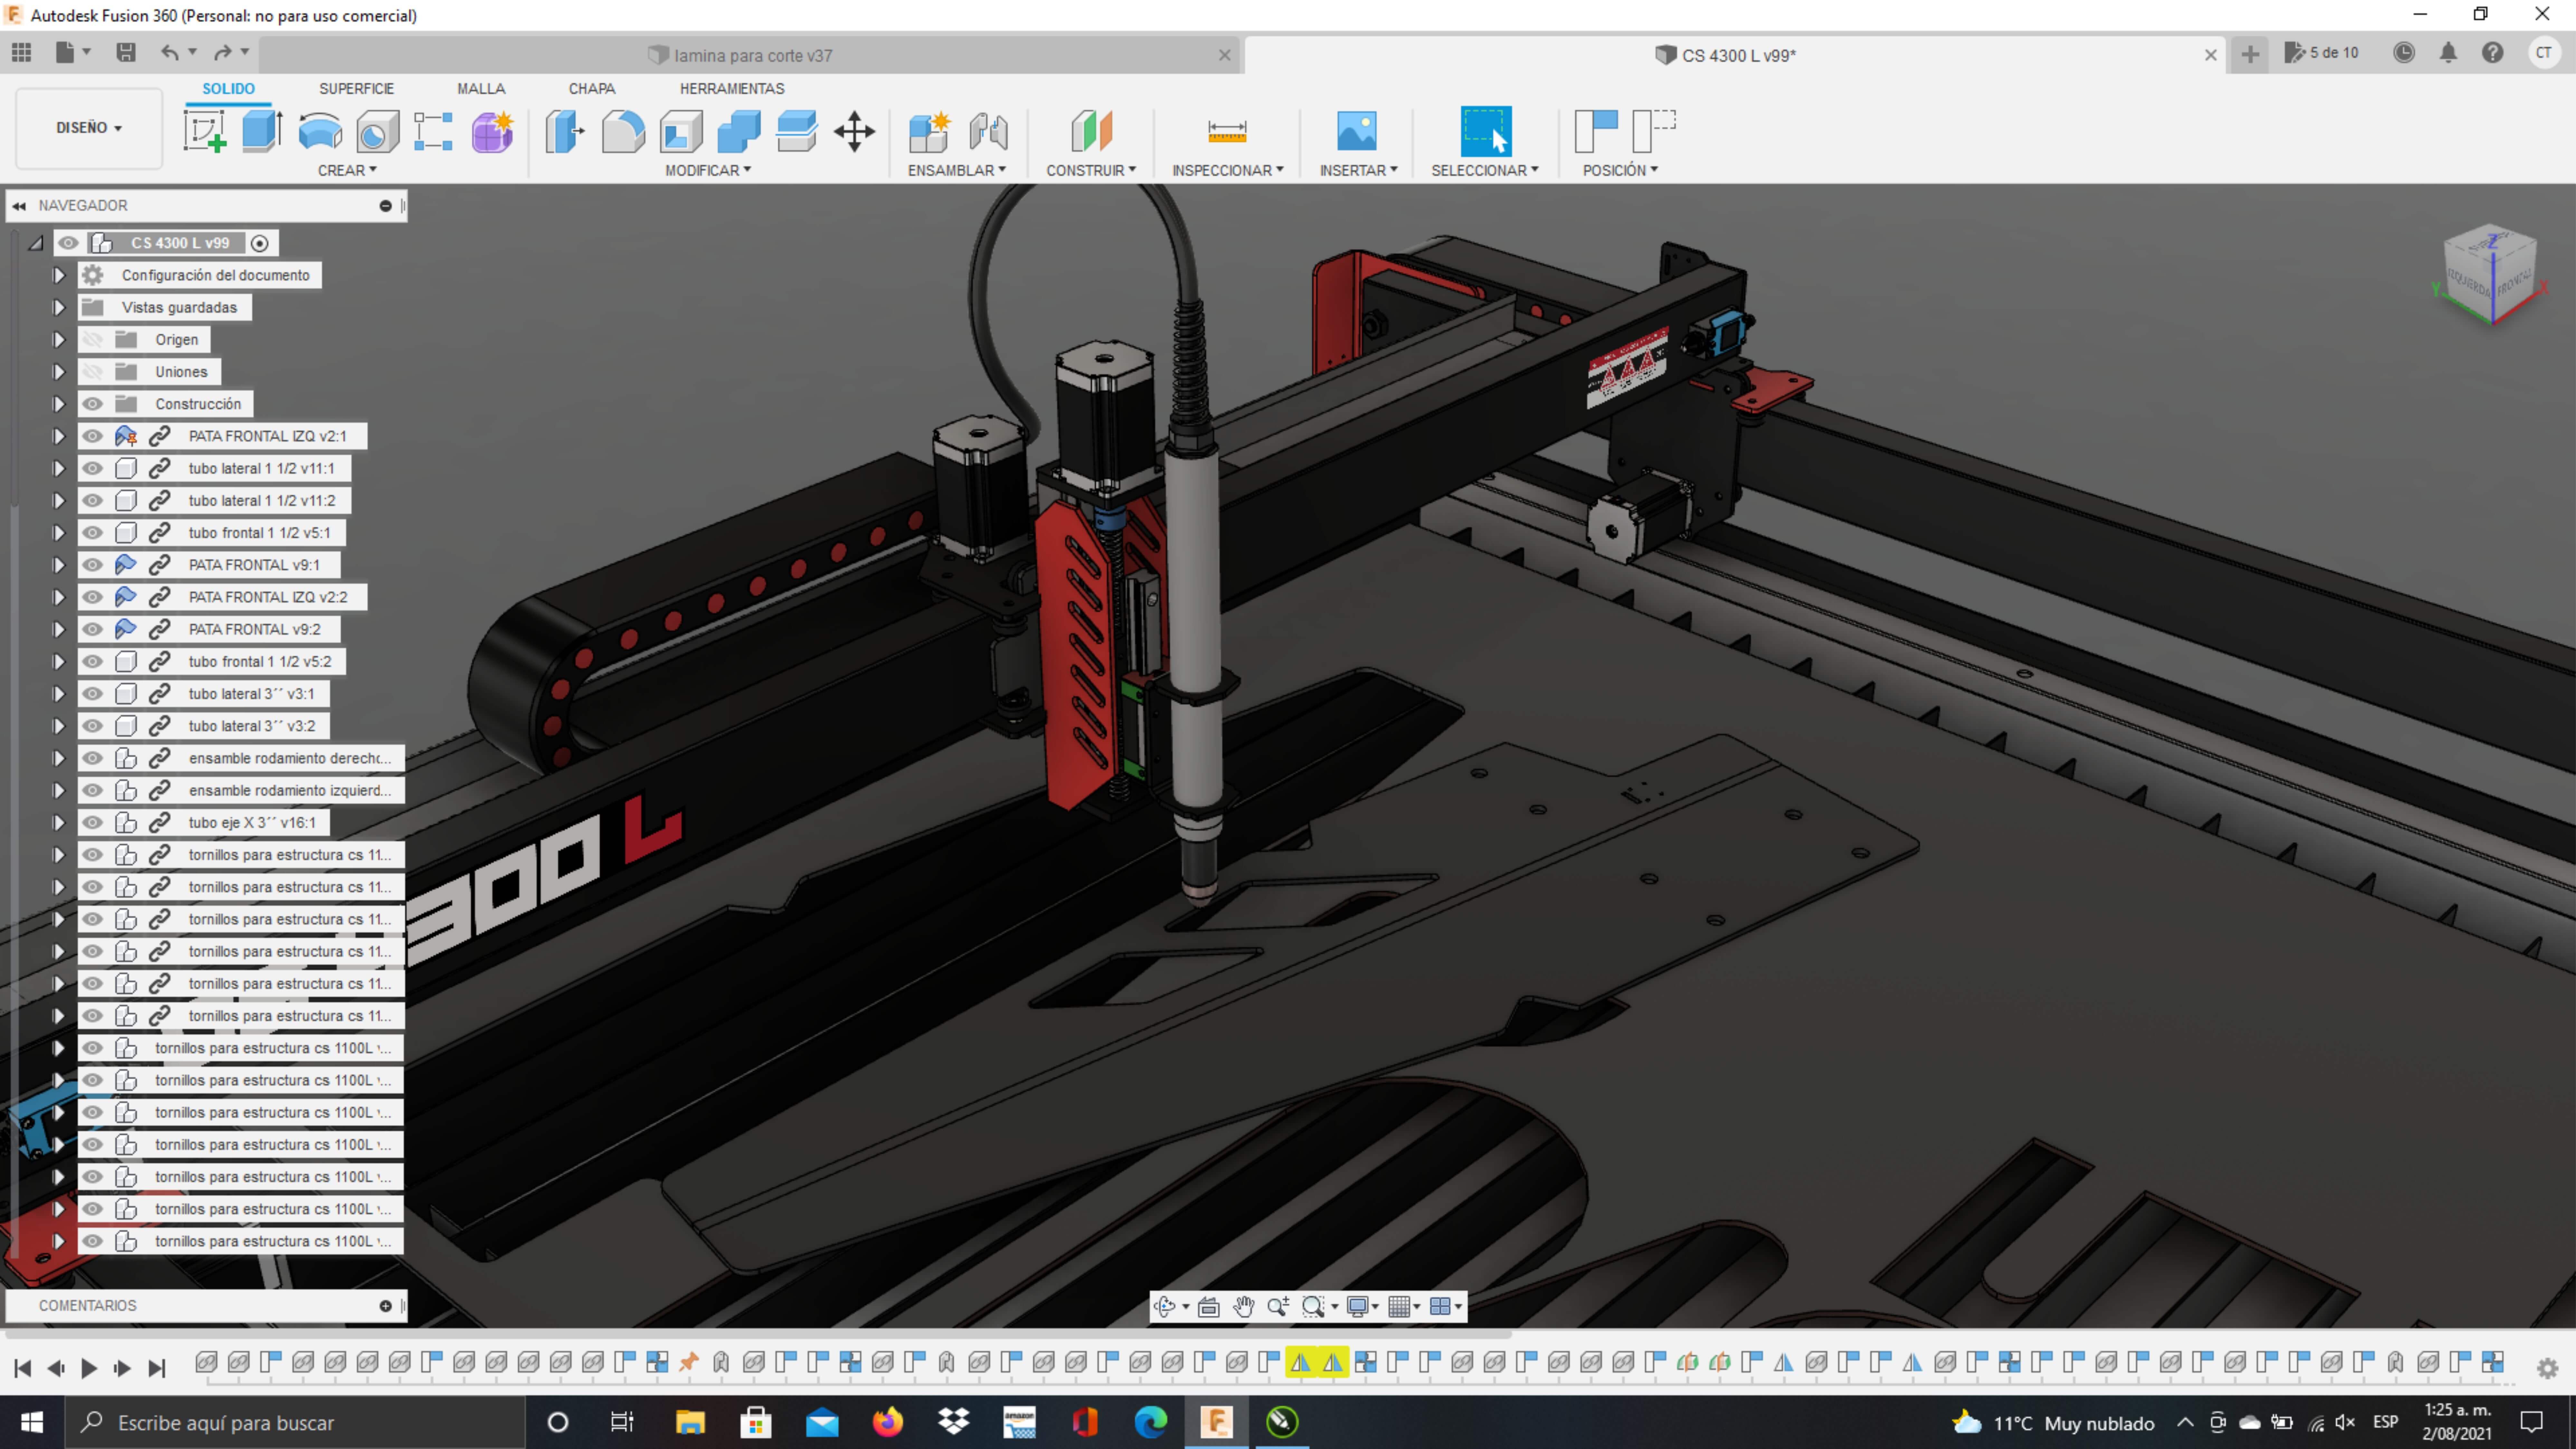Open the ENSAMBLAR menu
This screenshot has height=1449, width=2576.
pyautogui.click(x=957, y=170)
